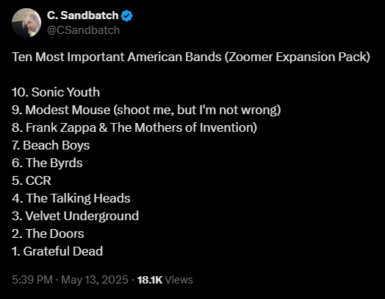Click the tweet headline about American Bands
385x299 pixels.
(x=191, y=57)
